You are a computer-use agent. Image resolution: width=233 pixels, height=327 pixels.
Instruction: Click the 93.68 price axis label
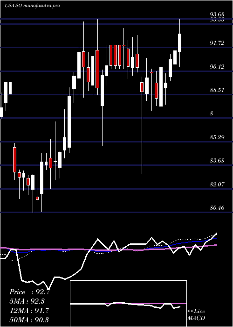(x=217, y=14)
